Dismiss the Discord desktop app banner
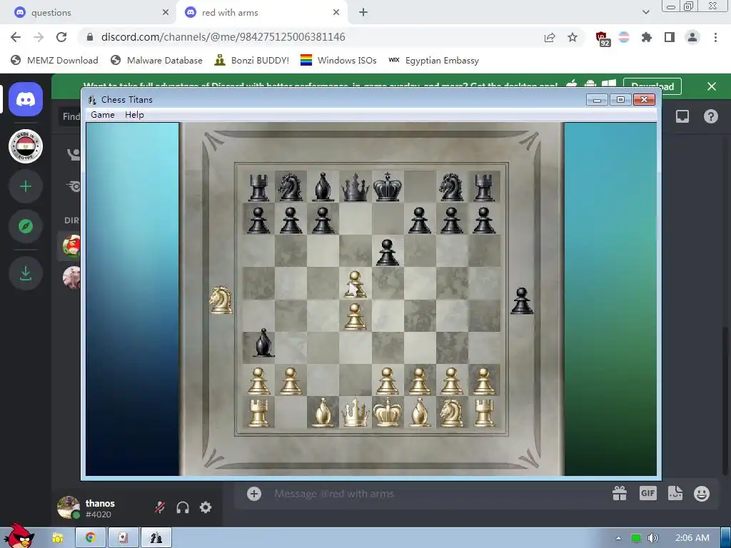Image resolution: width=731 pixels, height=548 pixels. click(712, 86)
